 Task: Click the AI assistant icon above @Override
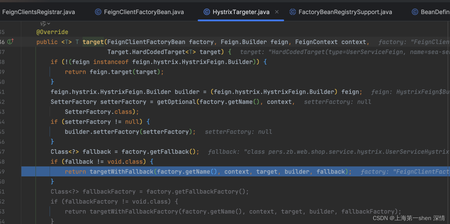43,23
